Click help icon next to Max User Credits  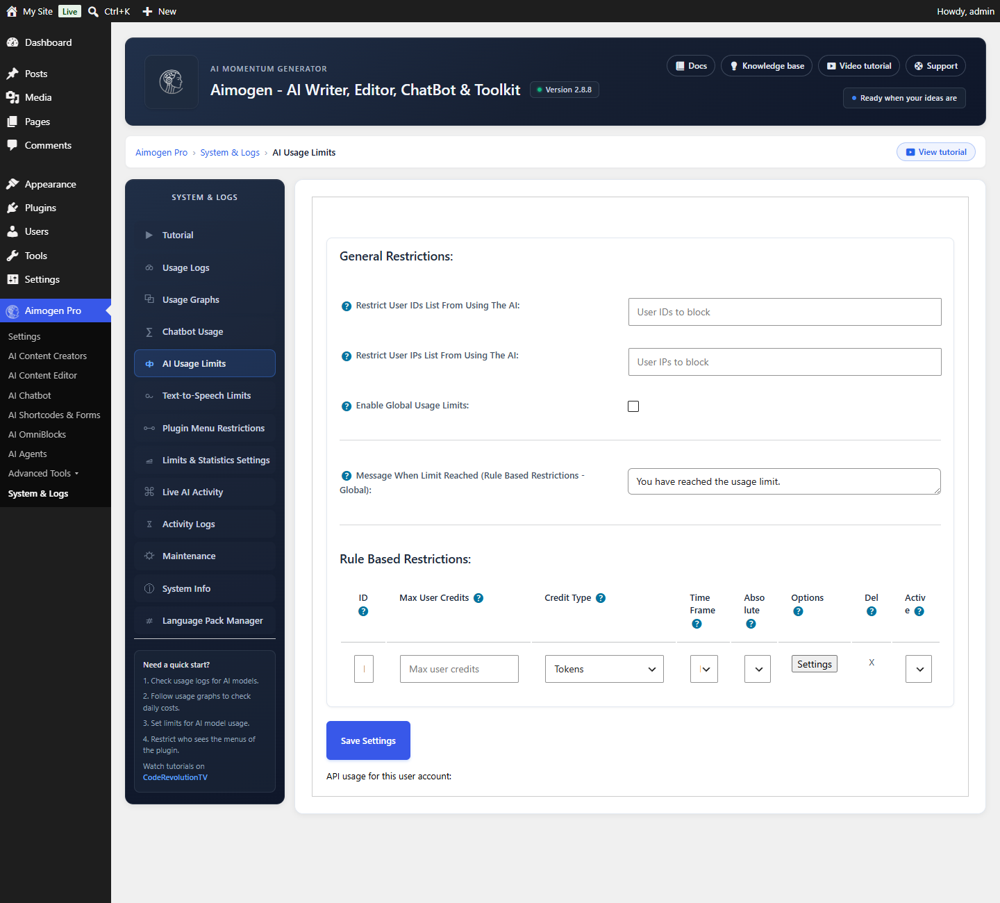[478, 598]
